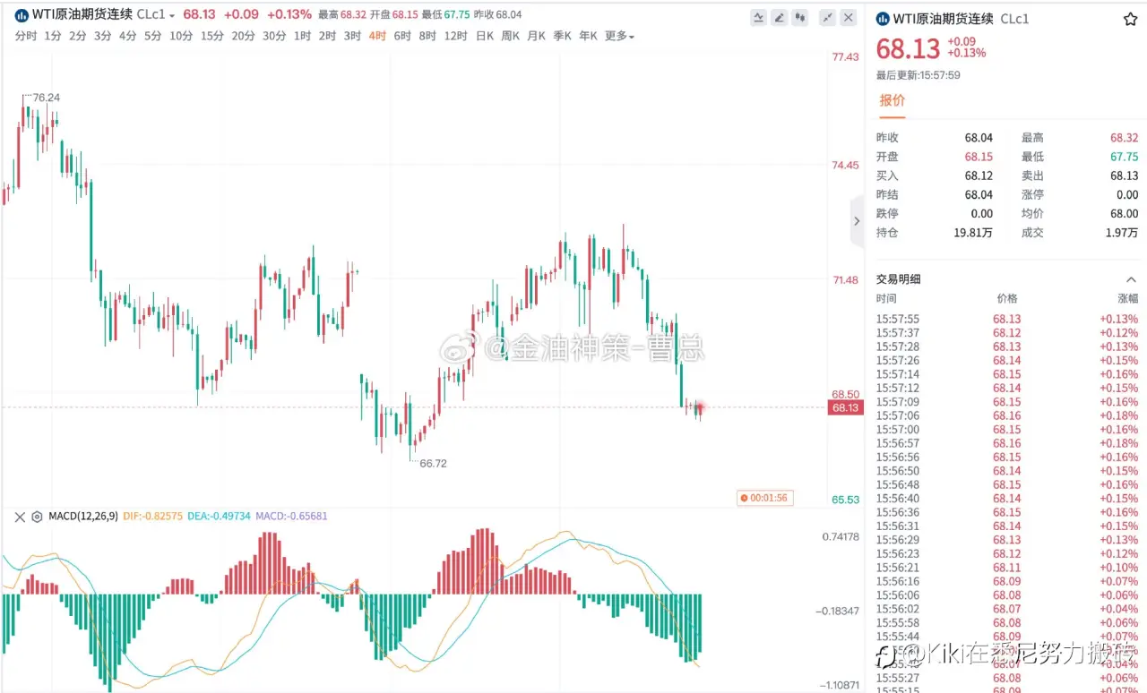Select the pencil drawing tool icon
This screenshot has width=1147, height=693.
point(780,17)
